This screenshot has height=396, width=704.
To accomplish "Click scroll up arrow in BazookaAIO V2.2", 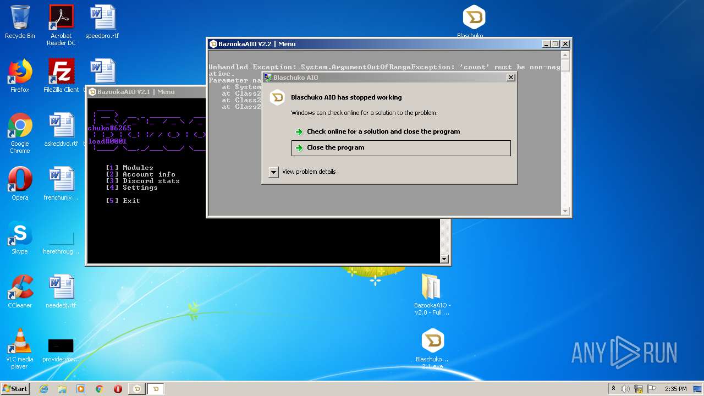I will pos(565,55).
